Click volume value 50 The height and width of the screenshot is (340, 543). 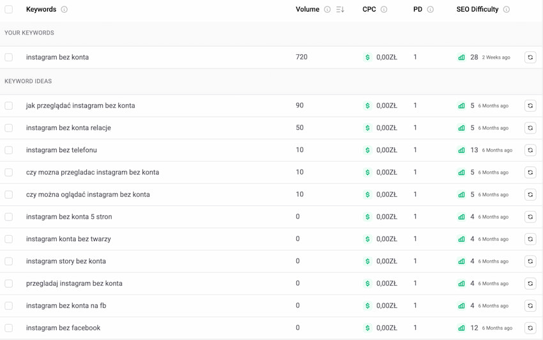(300, 128)
